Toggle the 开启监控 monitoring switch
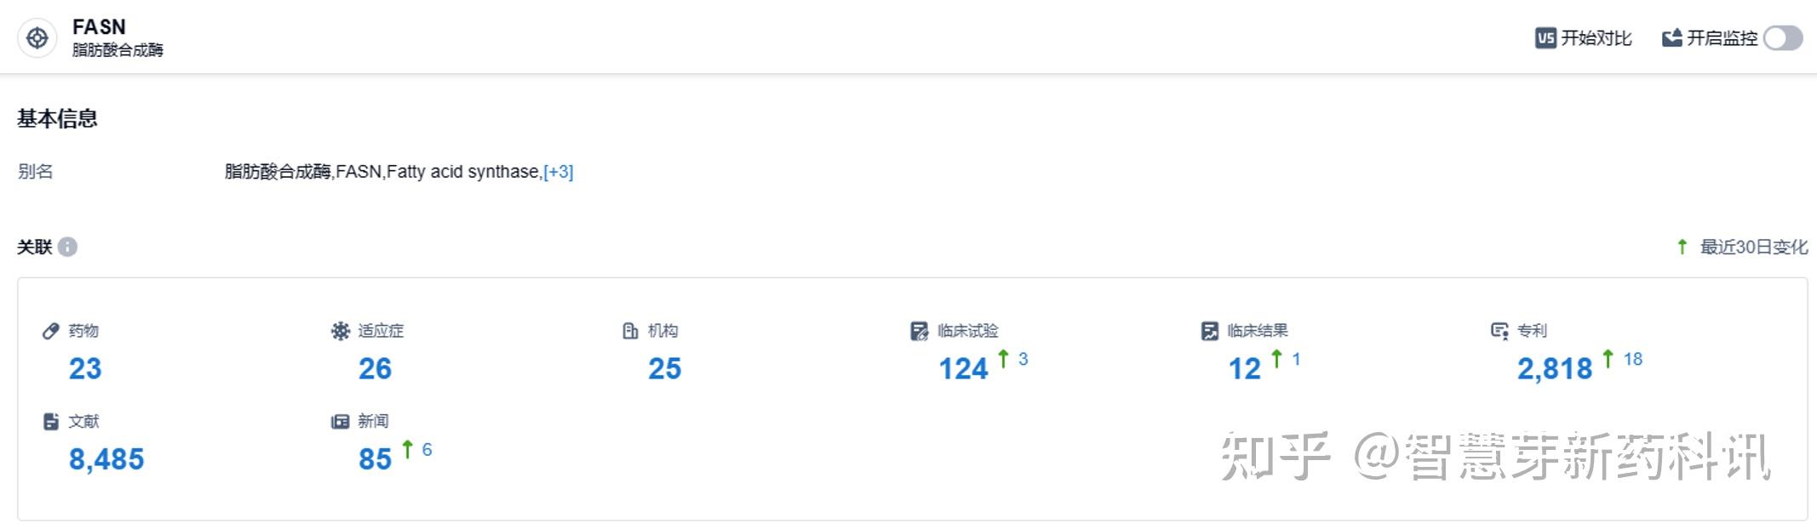Screen dimensions: 1817x529 (1782, 38)
